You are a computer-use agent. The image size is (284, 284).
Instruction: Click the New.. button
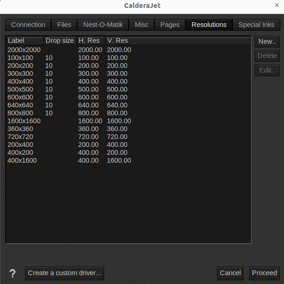click(267, 41)
